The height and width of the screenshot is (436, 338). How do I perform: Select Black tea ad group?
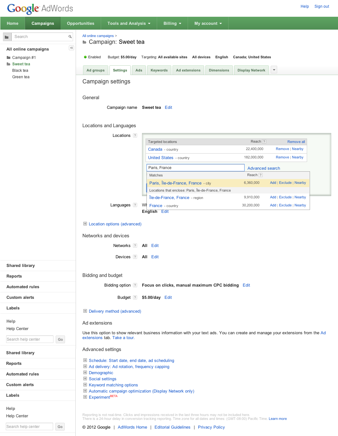(20, 71)
